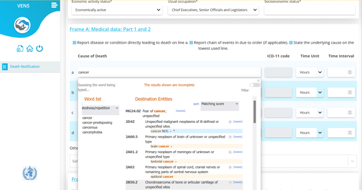Open Frame A: Medical data link
The image size is (362, 190).
click(x=110, y=29)
